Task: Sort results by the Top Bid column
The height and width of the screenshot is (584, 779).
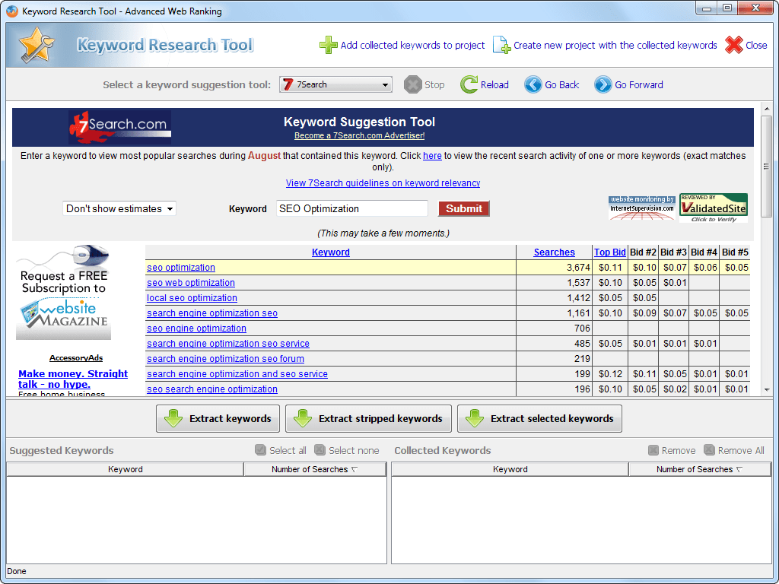Action: click(x=609, y=252)
